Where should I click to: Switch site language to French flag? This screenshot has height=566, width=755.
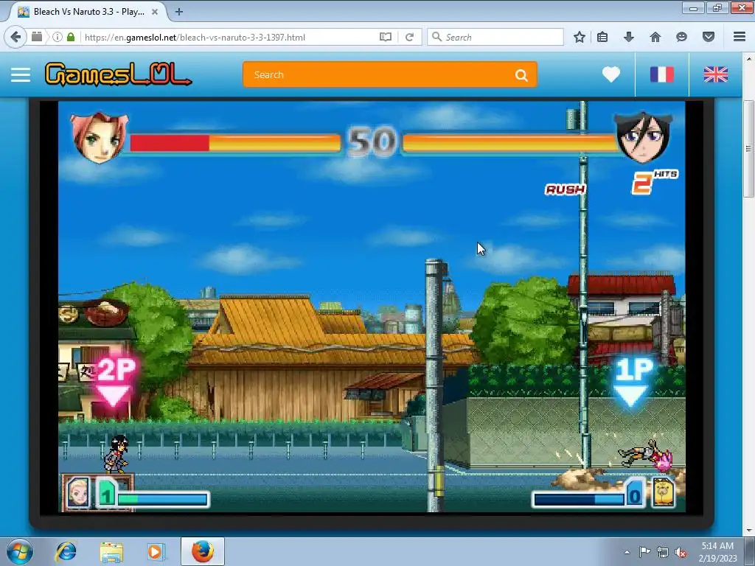662,74
